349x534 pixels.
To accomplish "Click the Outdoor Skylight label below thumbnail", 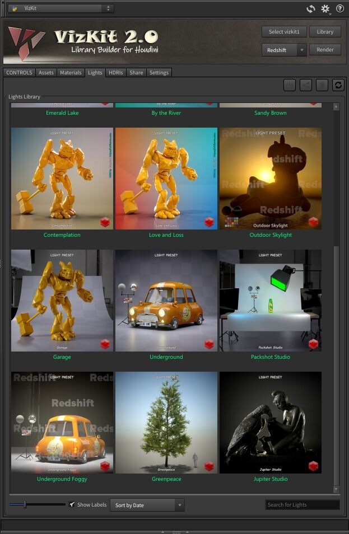I will click(271, 235).
